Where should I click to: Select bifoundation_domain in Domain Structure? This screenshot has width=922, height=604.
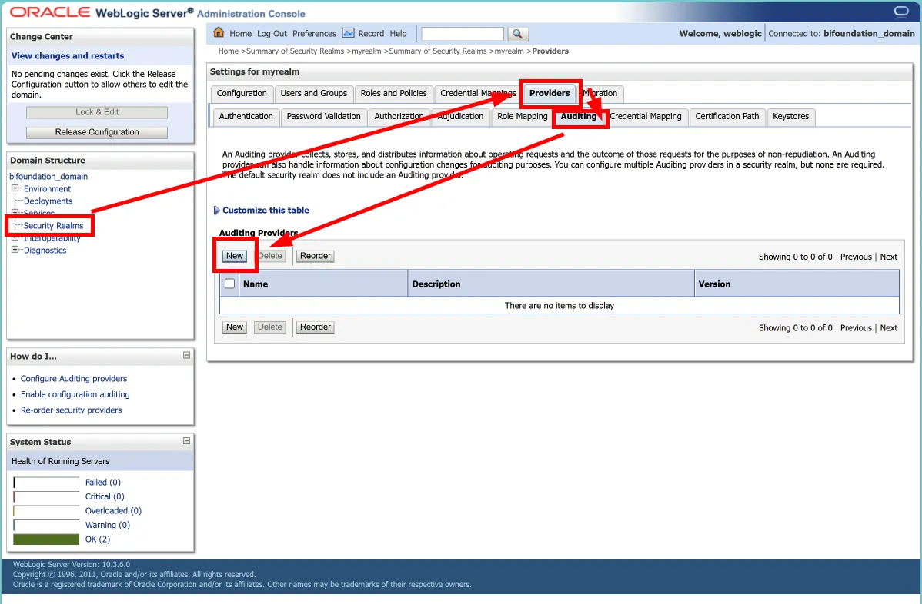[x=48, y=176]
